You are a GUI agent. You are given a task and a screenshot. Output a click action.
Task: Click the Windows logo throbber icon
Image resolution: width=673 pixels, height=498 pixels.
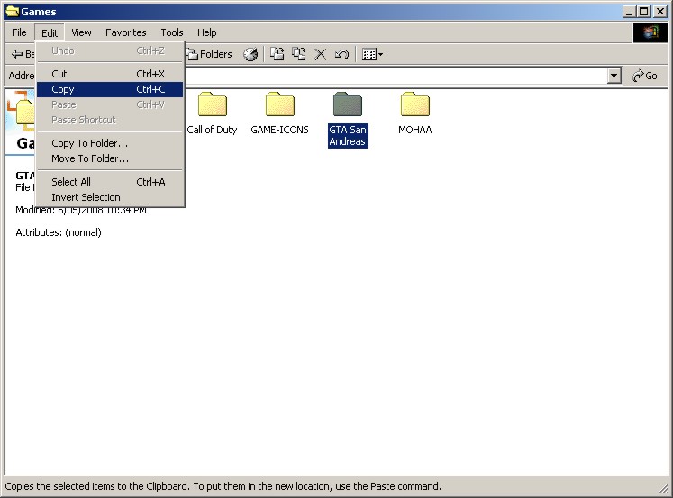(x=650, y=32)
